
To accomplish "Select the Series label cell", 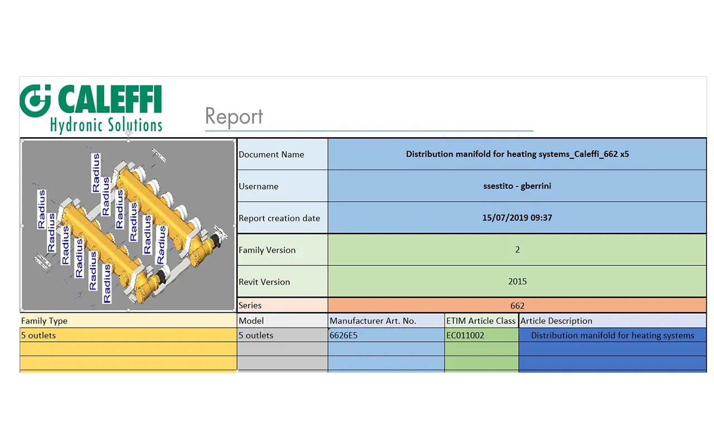I will click(283, 306).
